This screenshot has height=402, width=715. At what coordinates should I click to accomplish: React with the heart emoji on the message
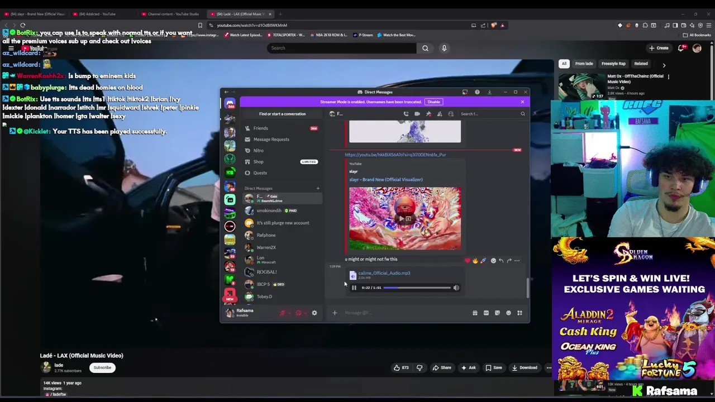pyautogui.click(x=468, y=261)
